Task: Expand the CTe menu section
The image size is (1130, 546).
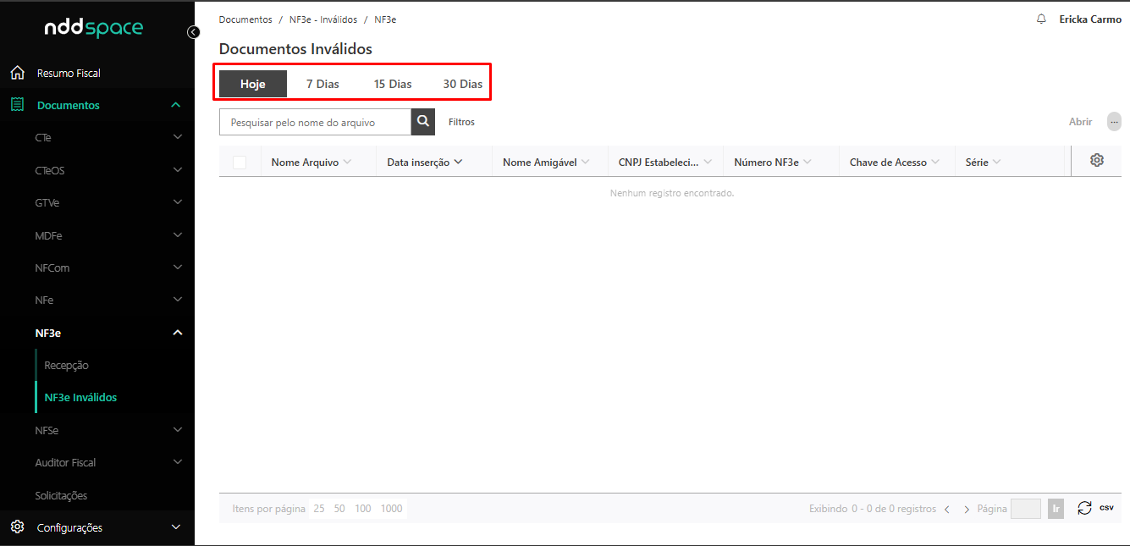Action: coord(177,137)
